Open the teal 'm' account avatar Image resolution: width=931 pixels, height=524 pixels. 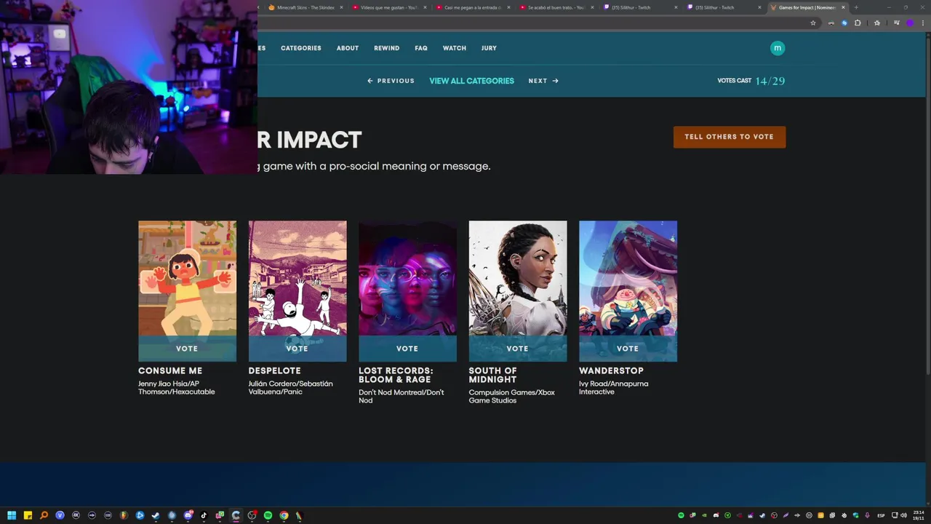pyautogui.click(x=778, y=48)
